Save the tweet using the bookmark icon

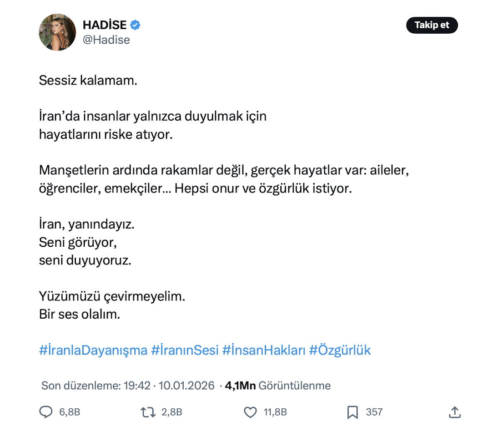click(352, 412)
